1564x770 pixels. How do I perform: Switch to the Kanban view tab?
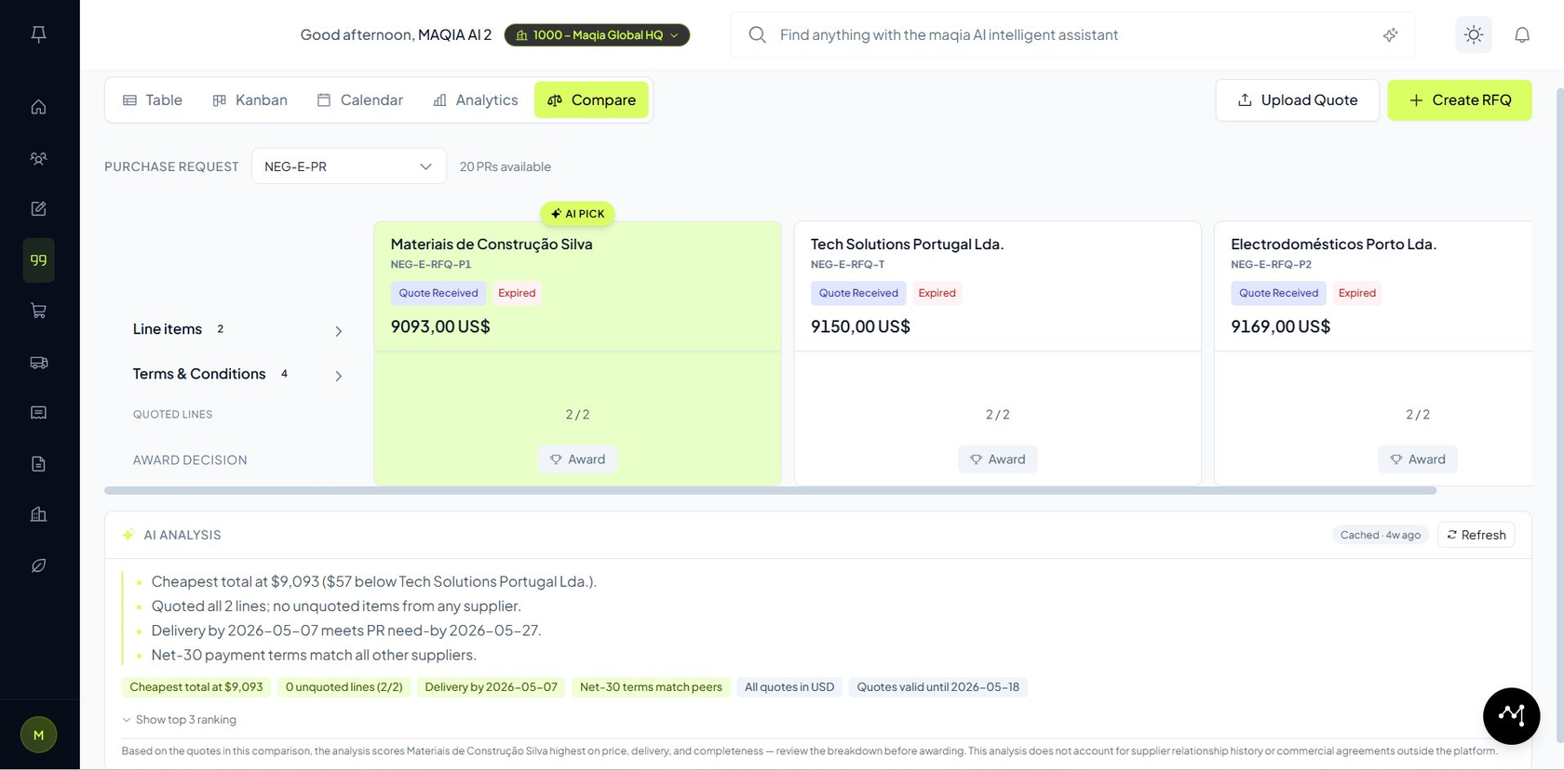pos(249,100)
